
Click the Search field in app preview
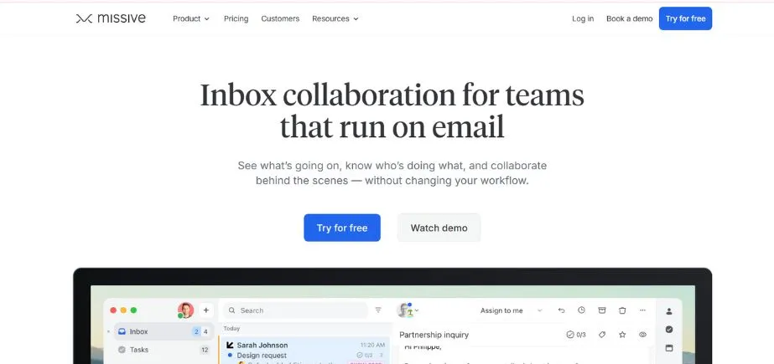295,310
